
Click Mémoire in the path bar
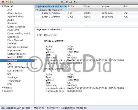click(52, 108)
